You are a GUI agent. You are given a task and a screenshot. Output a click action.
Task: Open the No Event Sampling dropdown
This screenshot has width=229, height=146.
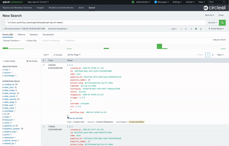(x=58, y=29)
